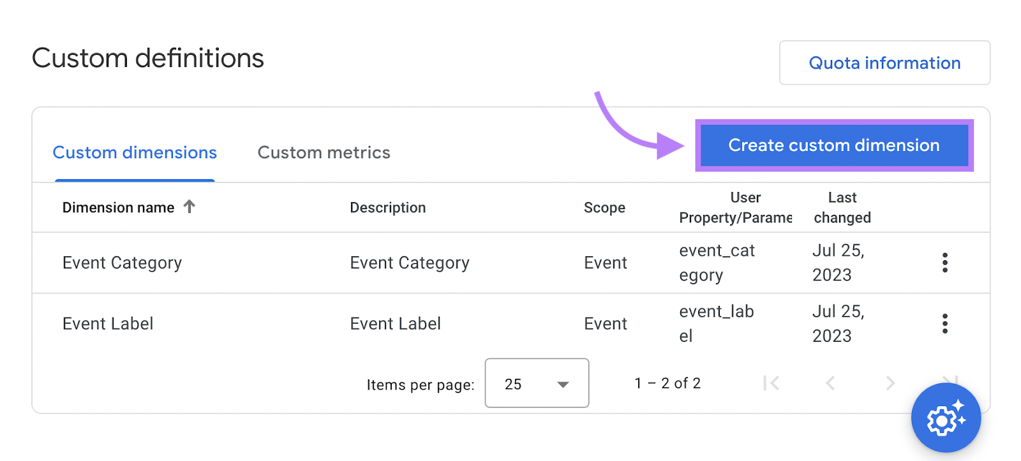Sort by the Description column

387,207
